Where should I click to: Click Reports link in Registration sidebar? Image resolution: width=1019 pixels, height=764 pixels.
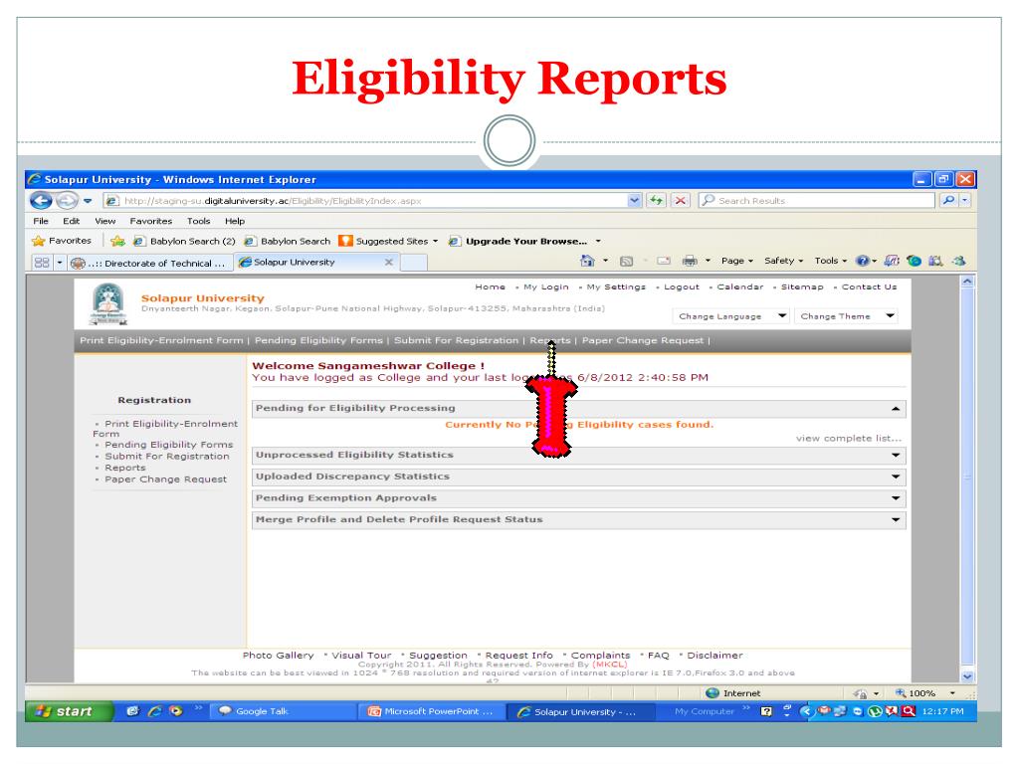pos(124,468)
